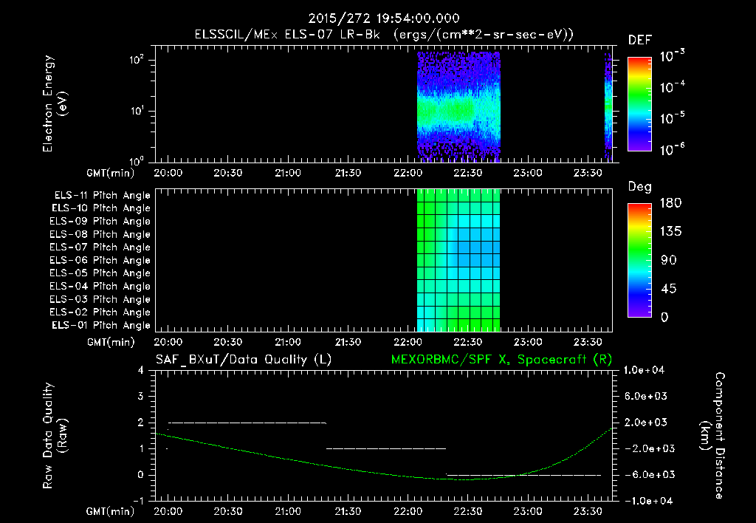
Task: Click the Deg pitch angle color bar
Action: pyautogui.click(x=639, y=260)
